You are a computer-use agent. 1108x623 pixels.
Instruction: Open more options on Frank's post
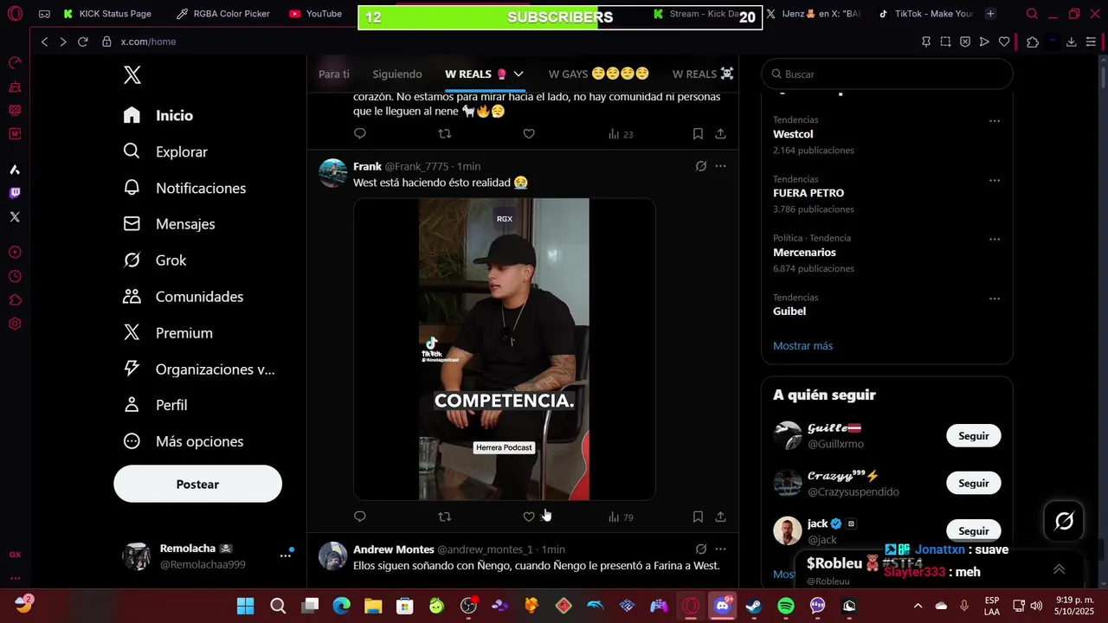click(x=720, y=166)
